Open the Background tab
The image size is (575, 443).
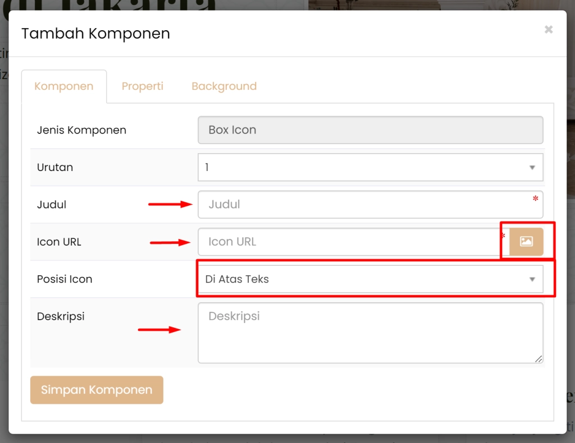pos(224,86)
